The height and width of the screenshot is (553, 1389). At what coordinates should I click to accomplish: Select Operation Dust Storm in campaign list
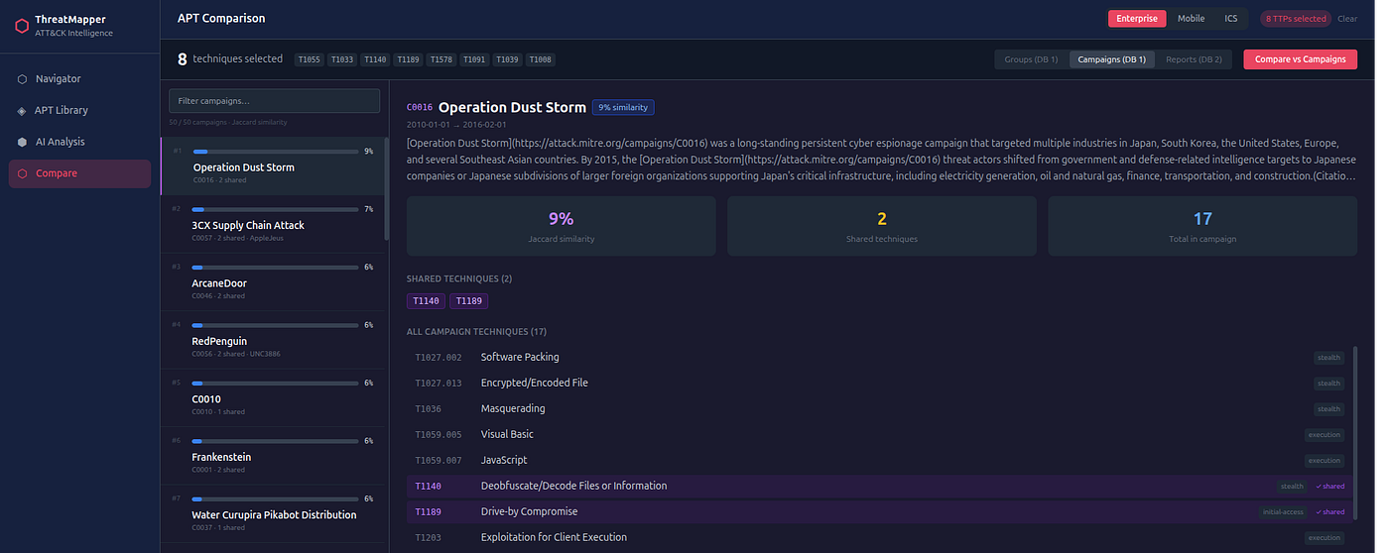click(273, 166)
